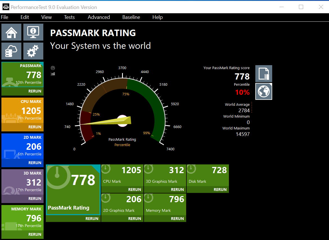Click the World Maximum 14597 value
The width and height of the screenshot is (329, 240).
(x=243, y=134)
